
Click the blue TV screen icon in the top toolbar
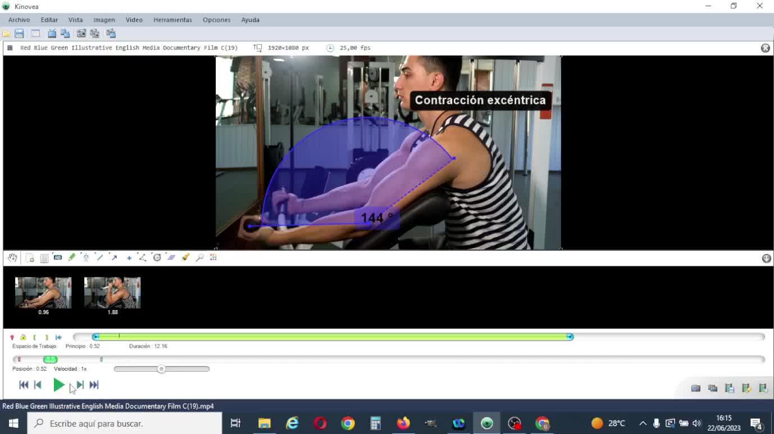pos(52,34)
